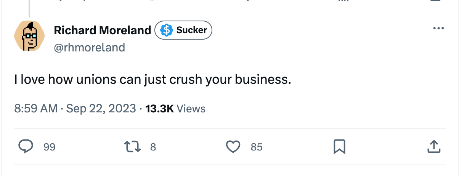
Task: Click the word "unions" in the tweet
Action: [x=97, y=80]
